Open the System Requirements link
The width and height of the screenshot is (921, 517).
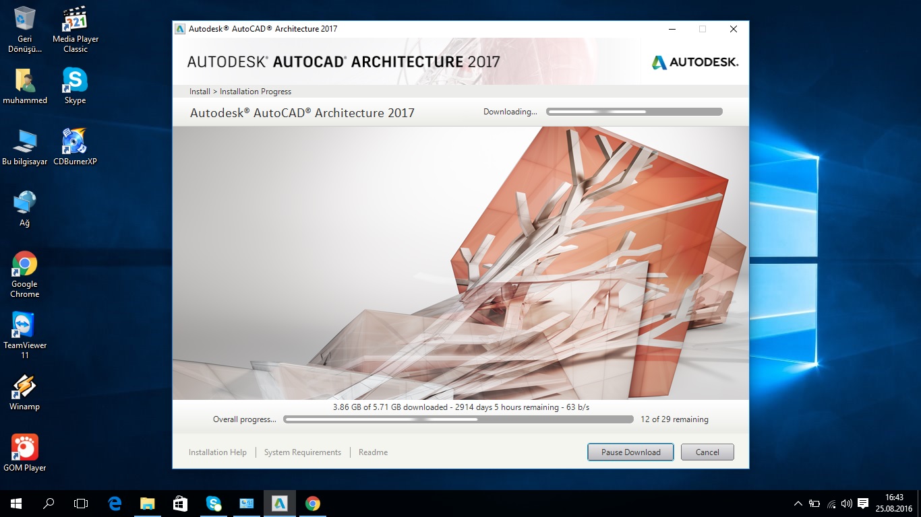coord(303,452)
